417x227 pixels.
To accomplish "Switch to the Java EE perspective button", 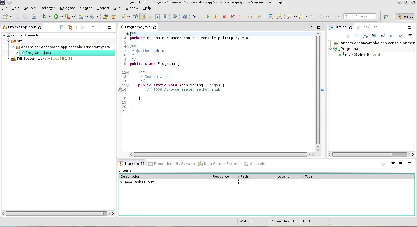I will click(405, 17).
